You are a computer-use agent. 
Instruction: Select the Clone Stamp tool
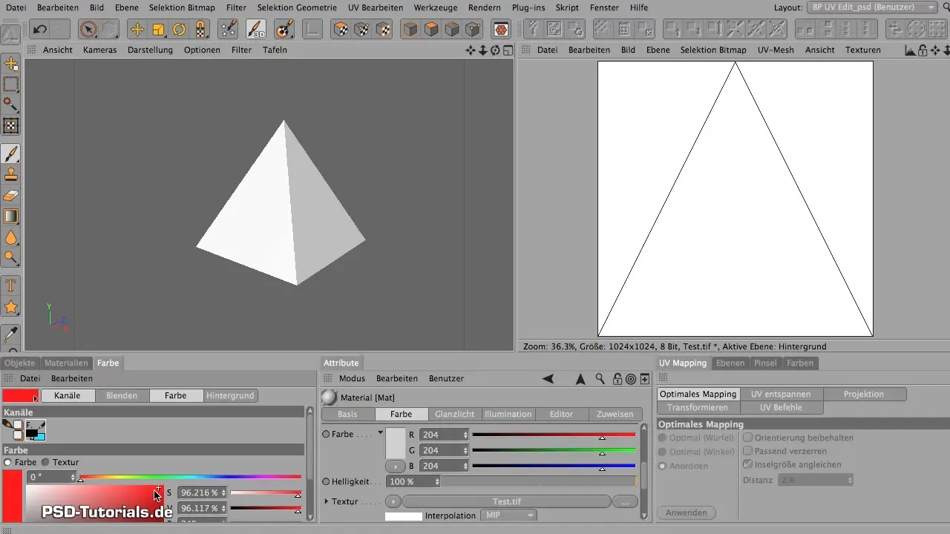[x=11, y=175]
